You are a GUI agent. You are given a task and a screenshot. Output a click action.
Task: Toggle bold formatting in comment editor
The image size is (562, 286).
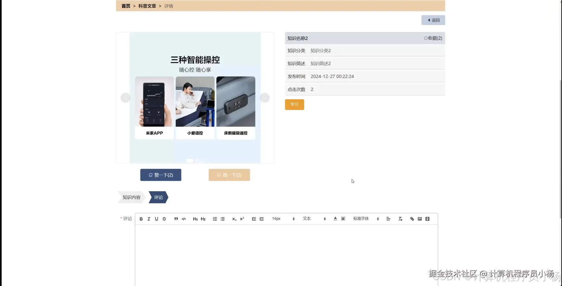tap(141, 219)
